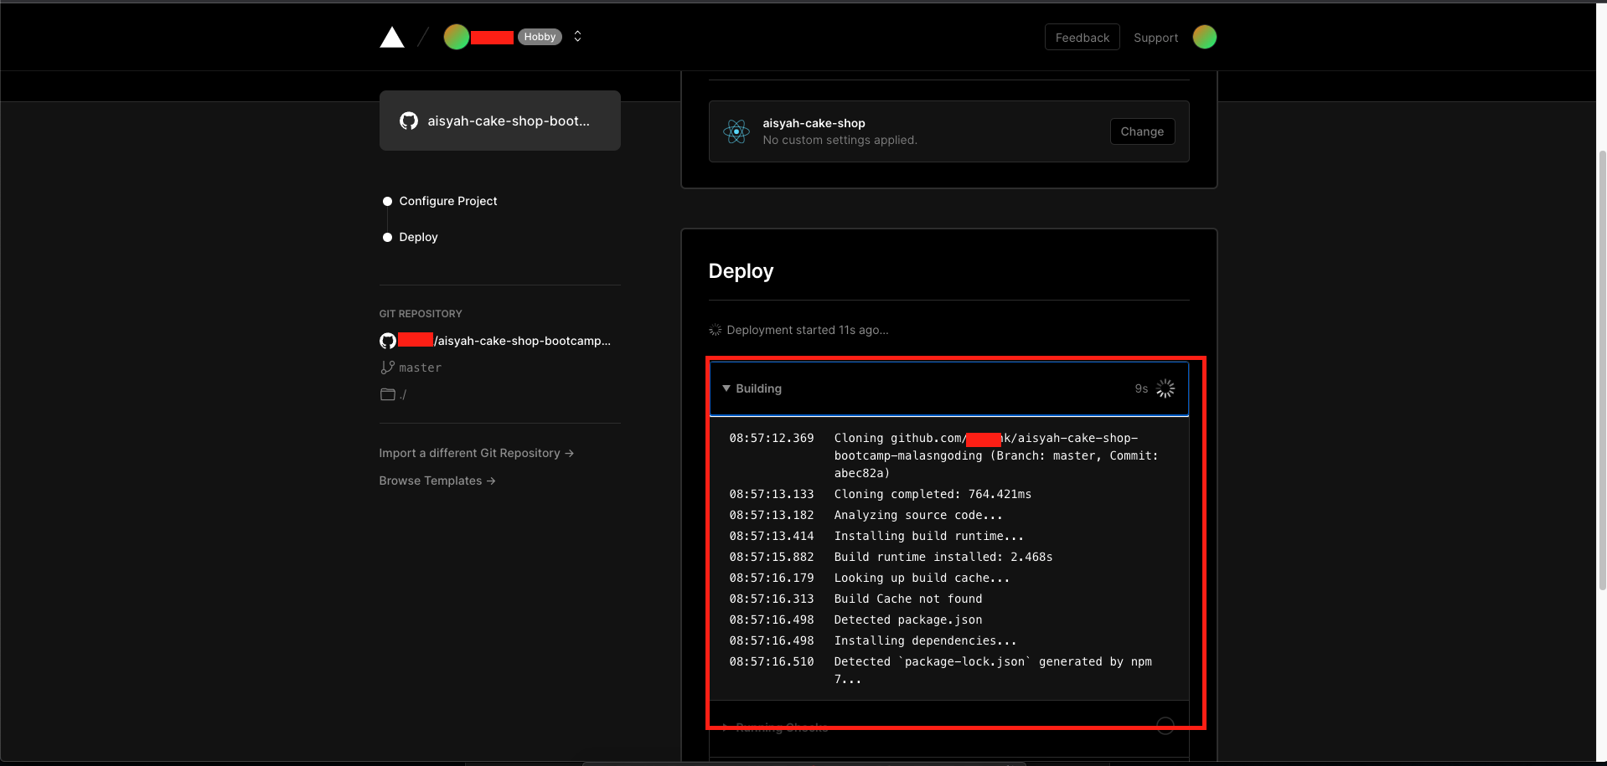Open the Browse Templates link
Image resolution: width=1607 pixels, height=766 pixels.
pos(437,480)
